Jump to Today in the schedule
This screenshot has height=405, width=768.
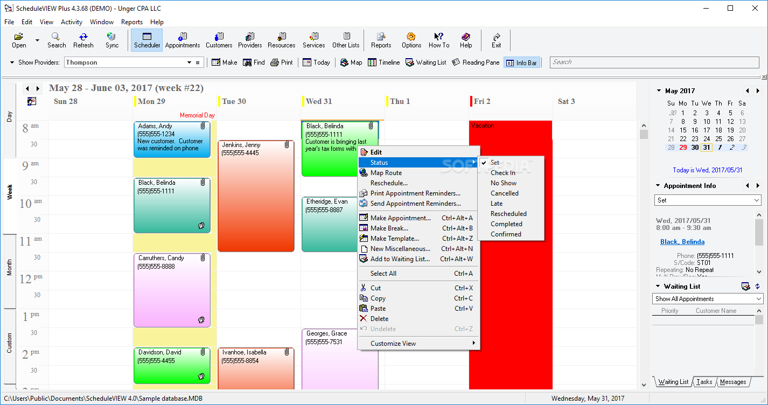(316, 62)
